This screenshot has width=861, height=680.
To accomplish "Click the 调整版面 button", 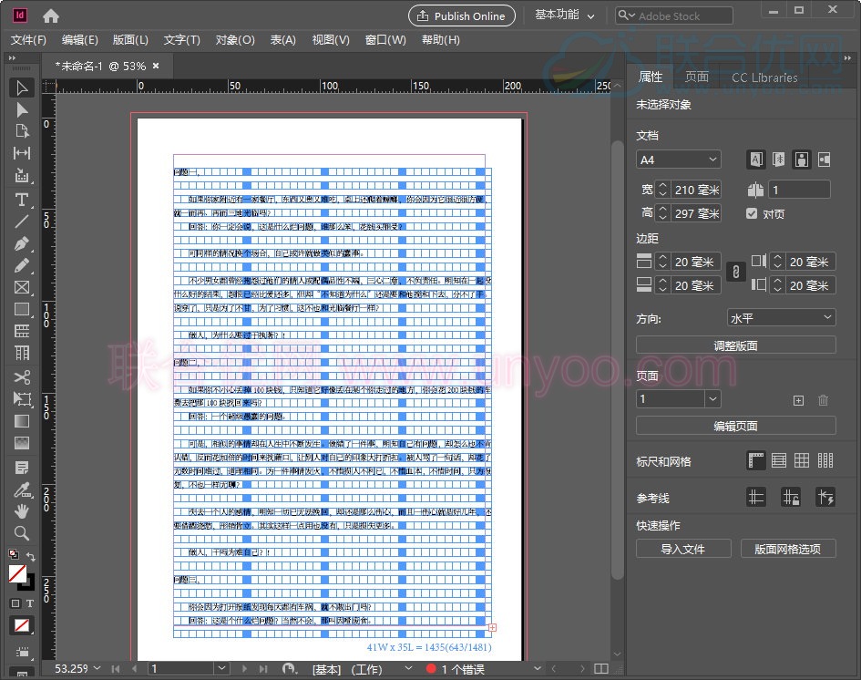I will (x=736, y=345).
